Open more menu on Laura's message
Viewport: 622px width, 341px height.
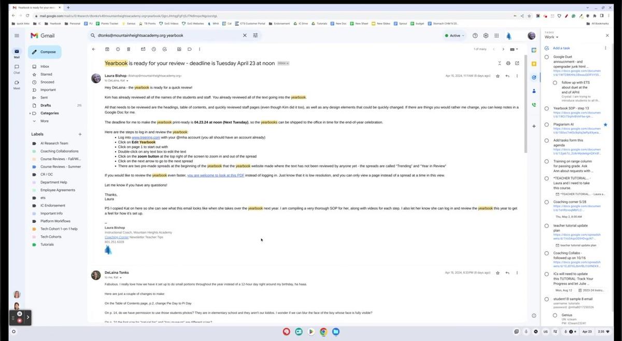[517, 76]
